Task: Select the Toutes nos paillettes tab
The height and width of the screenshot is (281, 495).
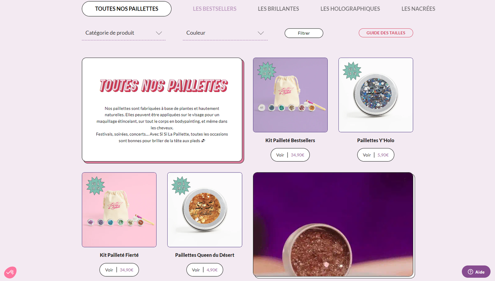Action: pos(127,9)
